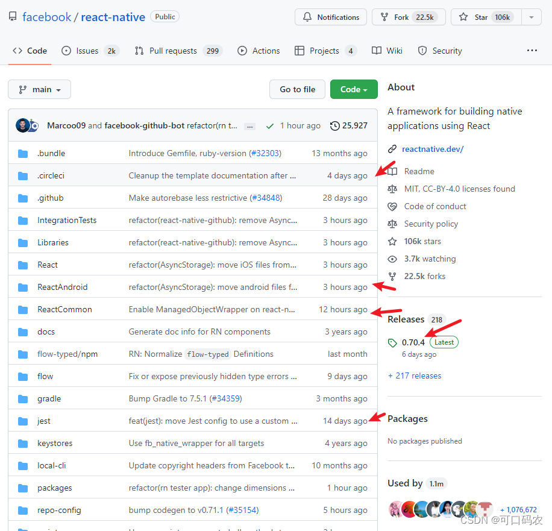Click the Releases heading
Viewport: 552px width, 531px height.
click(x=406, y=319)
